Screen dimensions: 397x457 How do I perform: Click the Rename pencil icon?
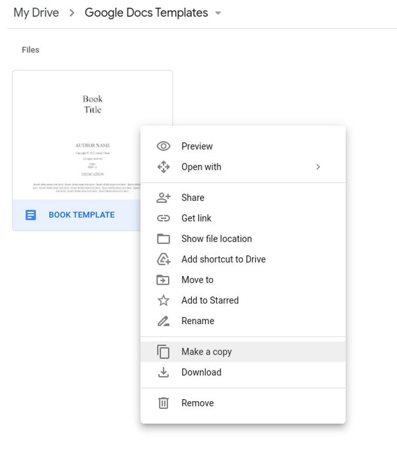point(163,321)
